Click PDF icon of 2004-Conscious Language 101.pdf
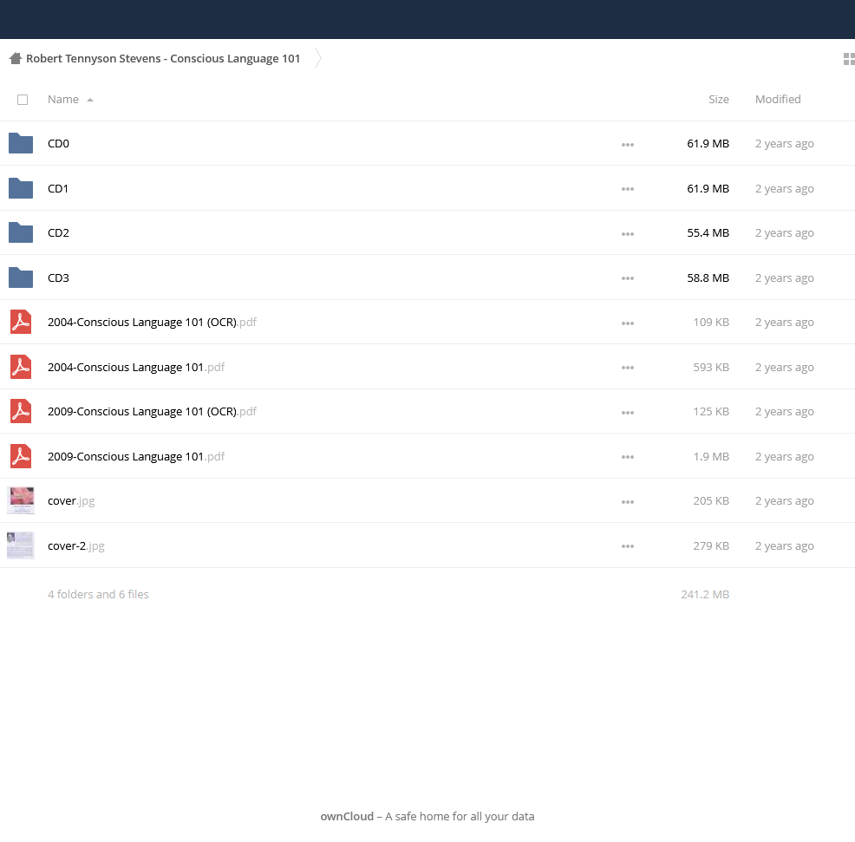The width and height of the screenshot is (855, 842). (21, 367)
